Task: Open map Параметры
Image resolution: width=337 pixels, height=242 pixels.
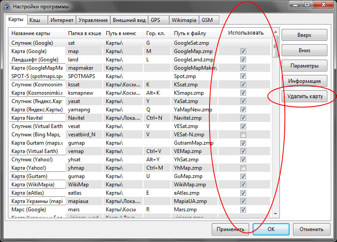Action: coord(304,66)
